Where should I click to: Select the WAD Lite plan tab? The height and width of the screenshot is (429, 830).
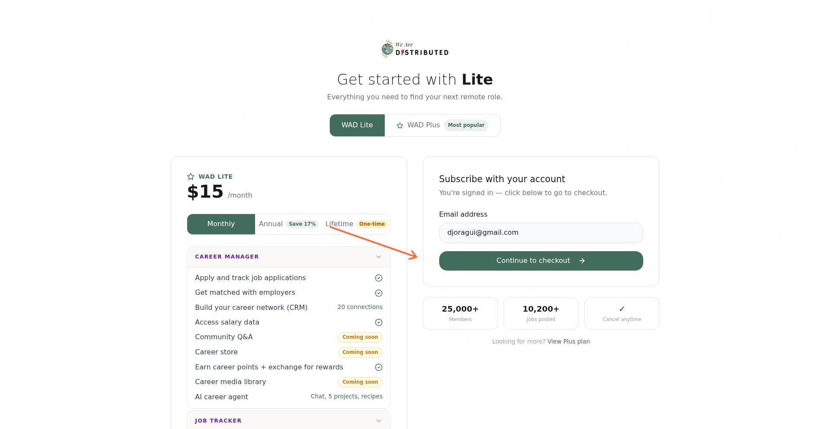[x=357, y=125]
